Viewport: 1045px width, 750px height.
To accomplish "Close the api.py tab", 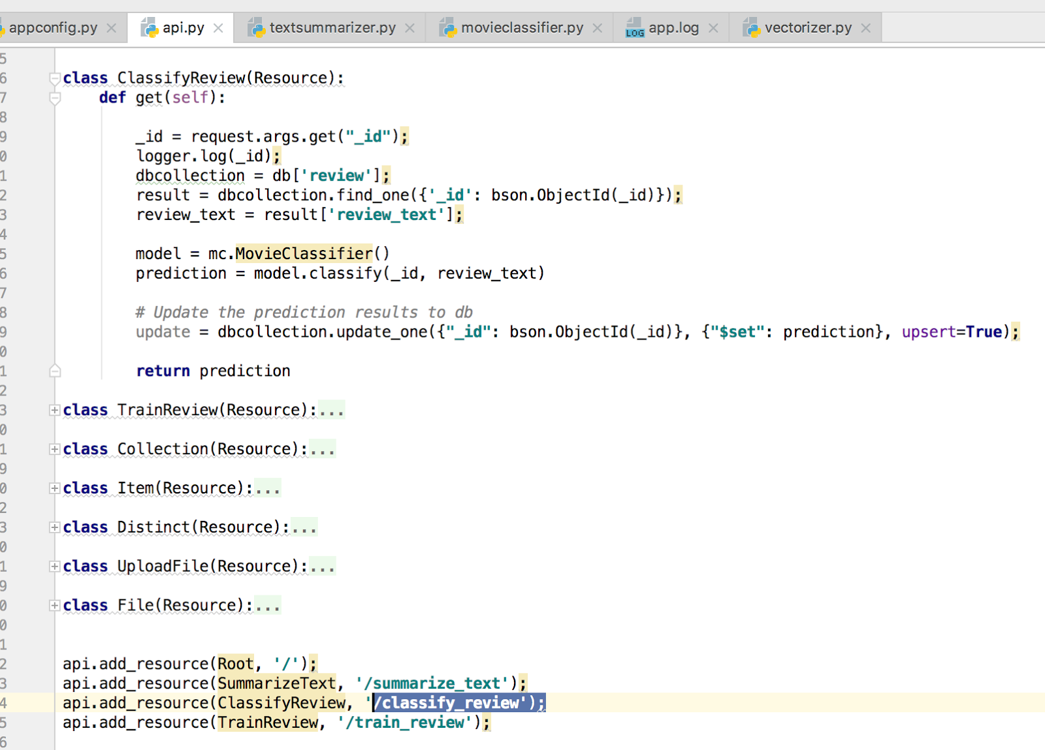I will pyautogui.click(x=218, y=28).
